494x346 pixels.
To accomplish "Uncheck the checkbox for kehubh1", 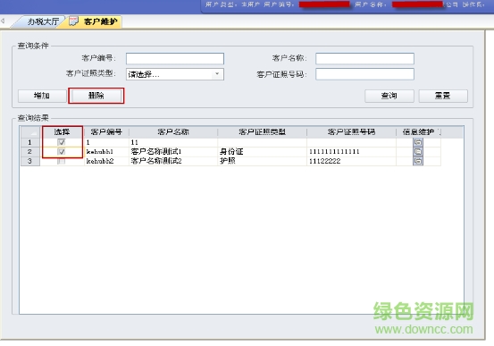I will click(61, 152).
